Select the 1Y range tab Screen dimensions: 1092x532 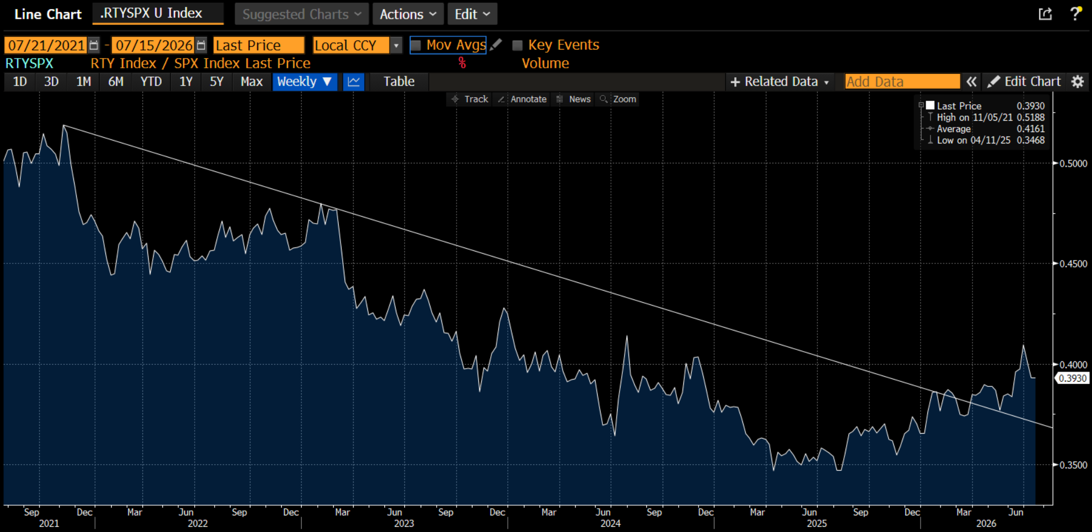coord(186,81)
